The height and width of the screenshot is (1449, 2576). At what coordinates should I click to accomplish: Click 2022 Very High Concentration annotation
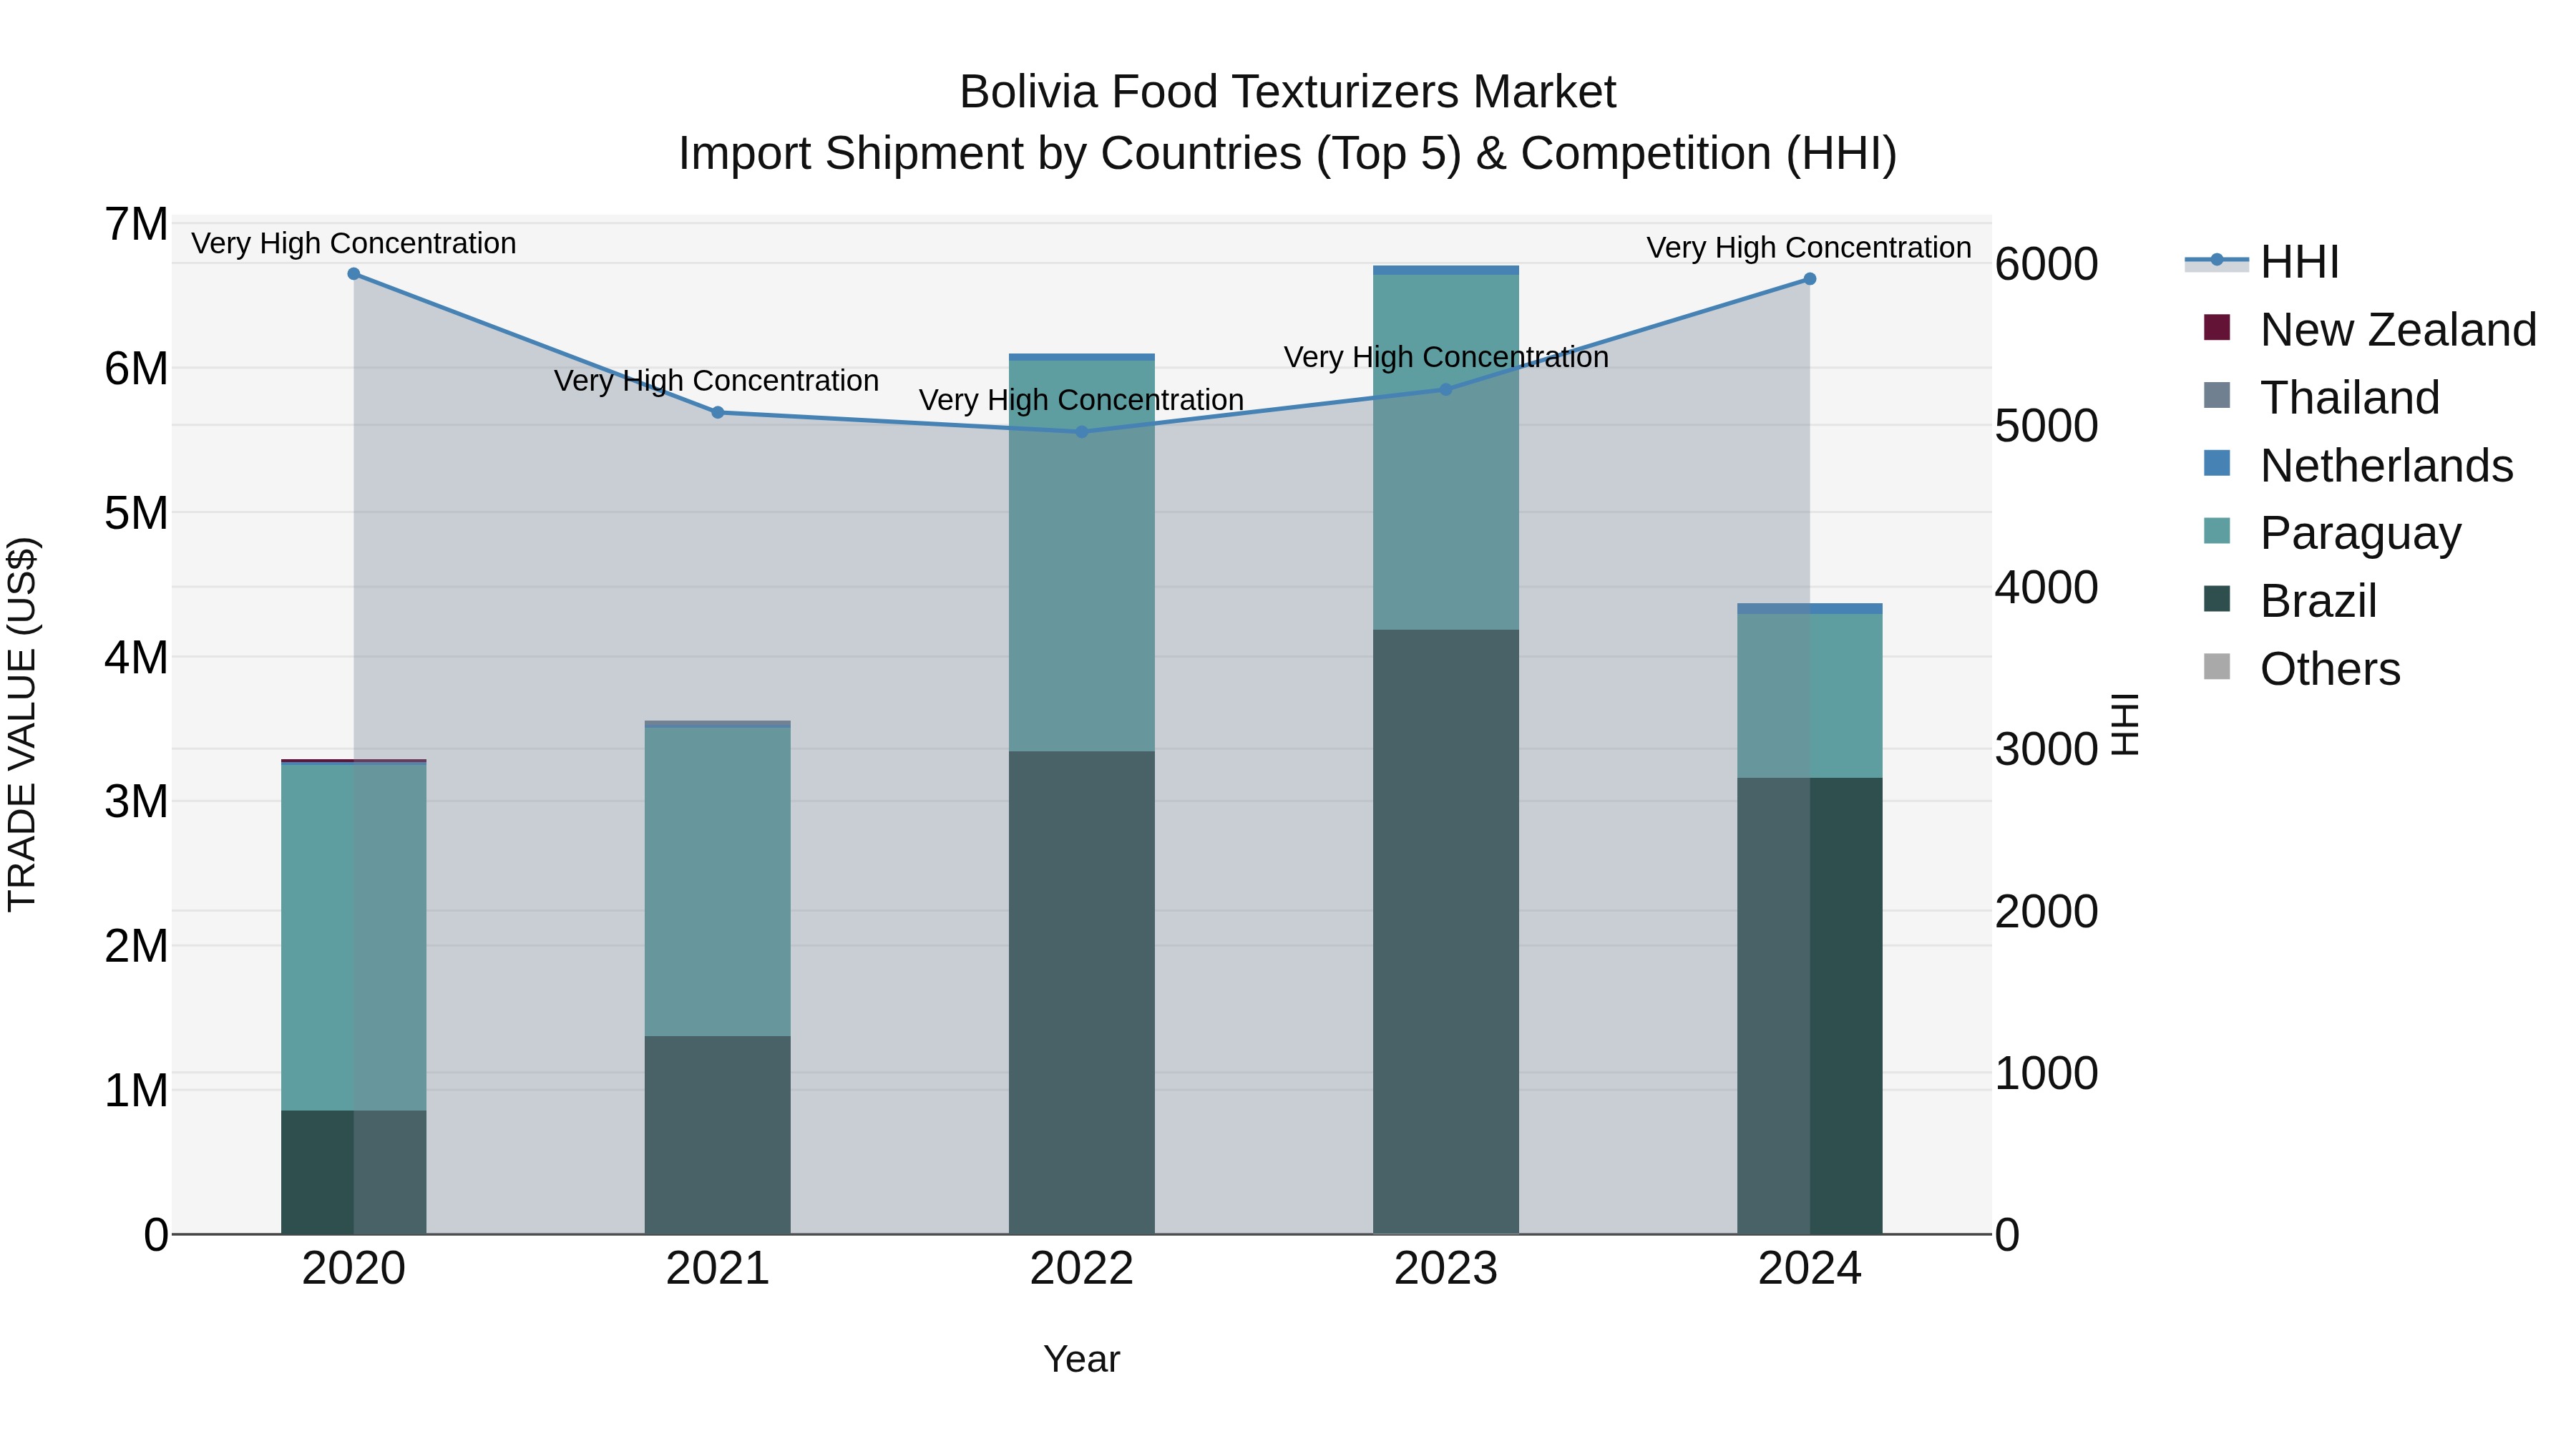(1081, 399)
